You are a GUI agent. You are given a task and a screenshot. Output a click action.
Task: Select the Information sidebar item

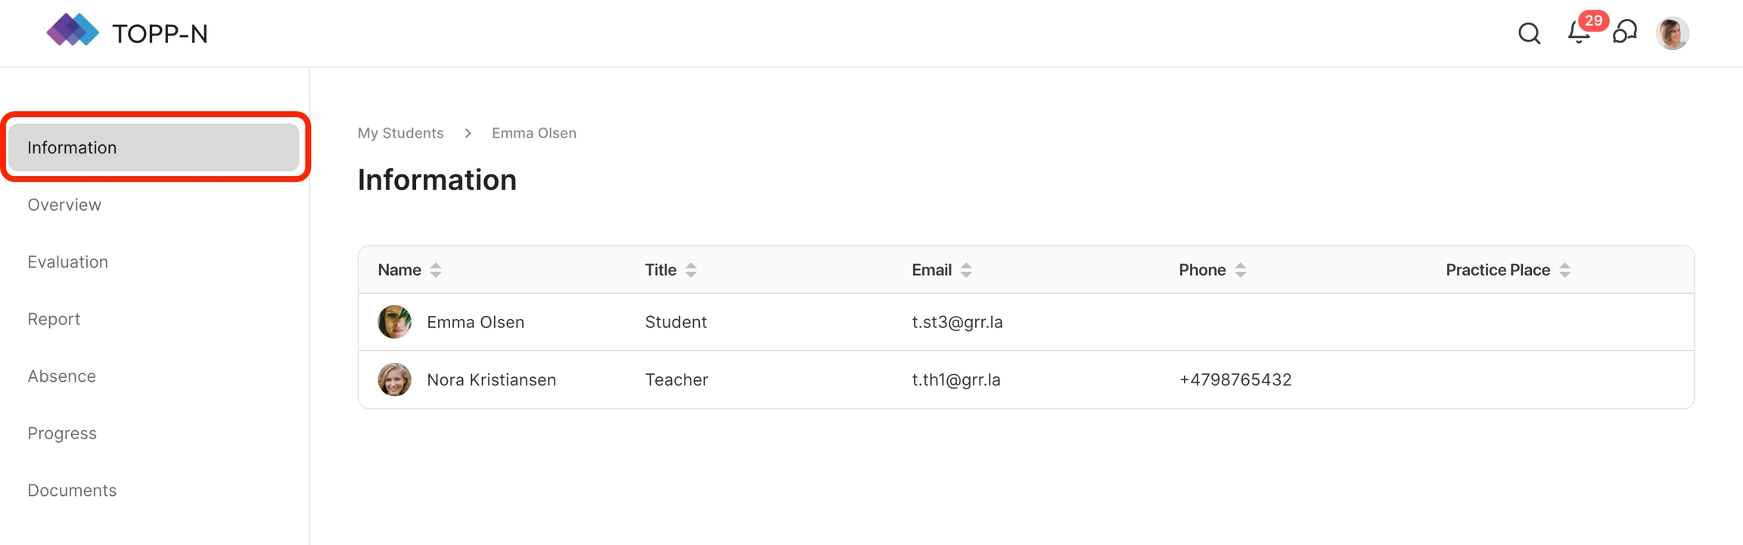pyautogui.click(x=154, y=147)
